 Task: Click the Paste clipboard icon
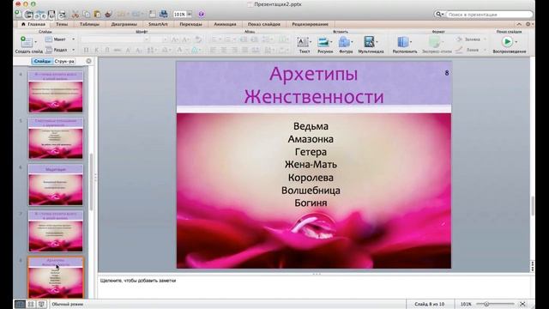tap(97, 15)
